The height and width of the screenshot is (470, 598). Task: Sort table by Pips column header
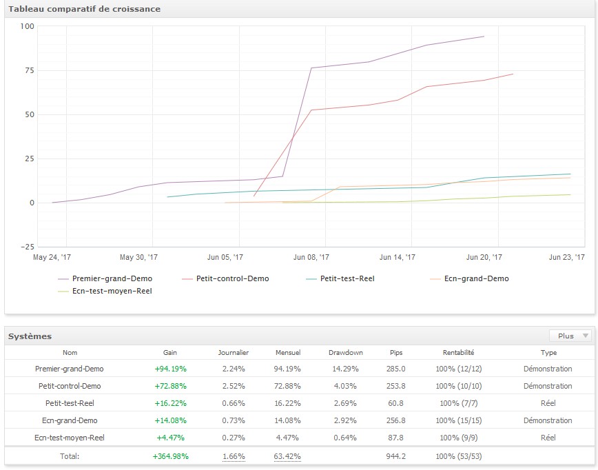coord(396,353)
